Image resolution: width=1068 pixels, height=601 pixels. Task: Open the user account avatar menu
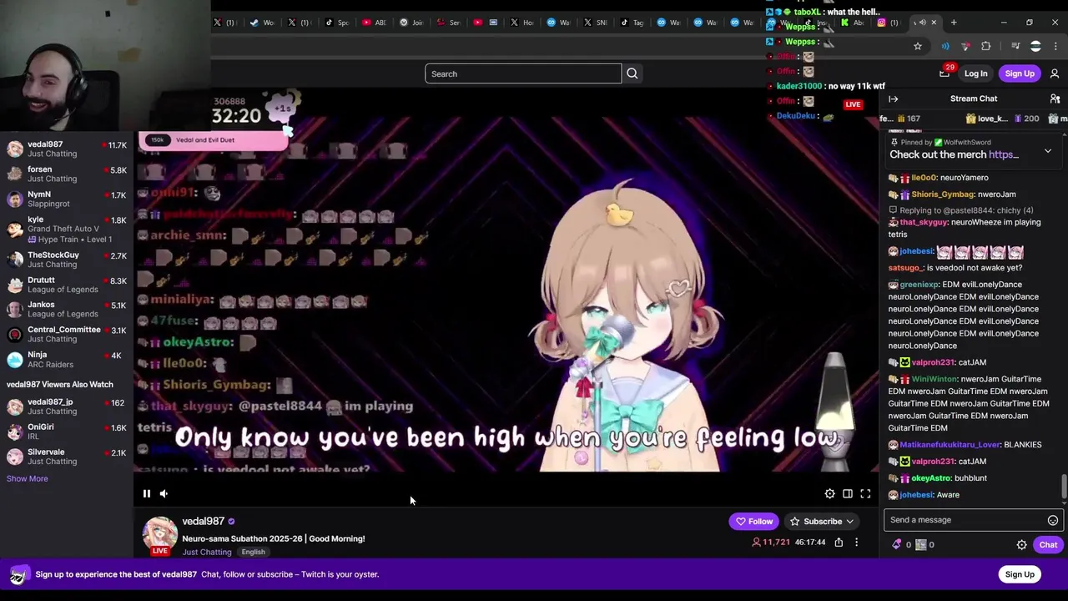[1055, 73]
